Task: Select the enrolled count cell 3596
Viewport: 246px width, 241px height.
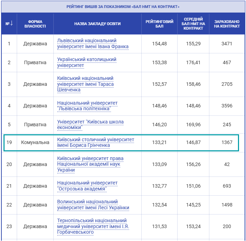Action: (x=227, y=106)
